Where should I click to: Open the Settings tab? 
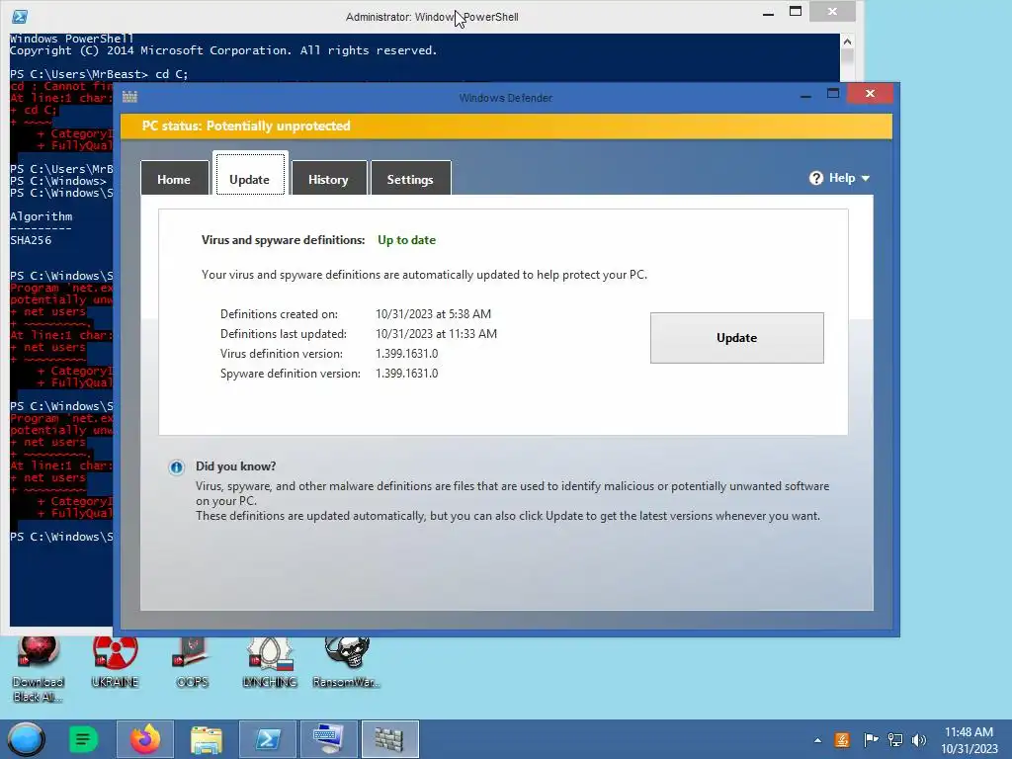pyautogui.click(x=410, y=179)
